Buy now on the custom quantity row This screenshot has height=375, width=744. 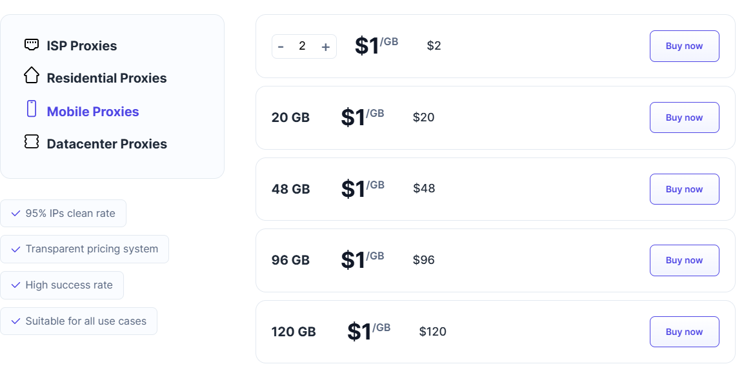click(684, 46)
